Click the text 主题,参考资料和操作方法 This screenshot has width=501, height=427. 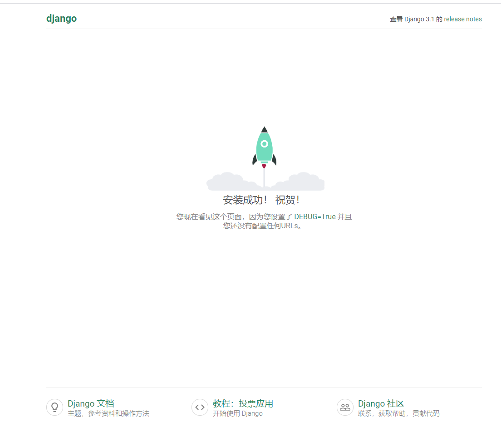108,413
